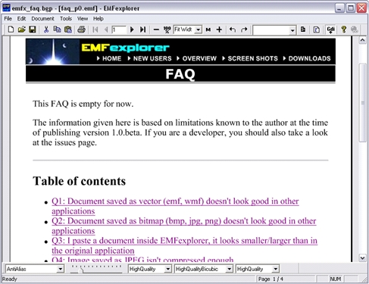This screenshot has width=369, height=284.
Task: Set zoom to 100 percent icon
Action: click(x=167, y=30)
